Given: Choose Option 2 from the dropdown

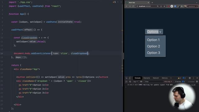Looking at the screenshot, I should pyautogui.click(x=153, y=46).
